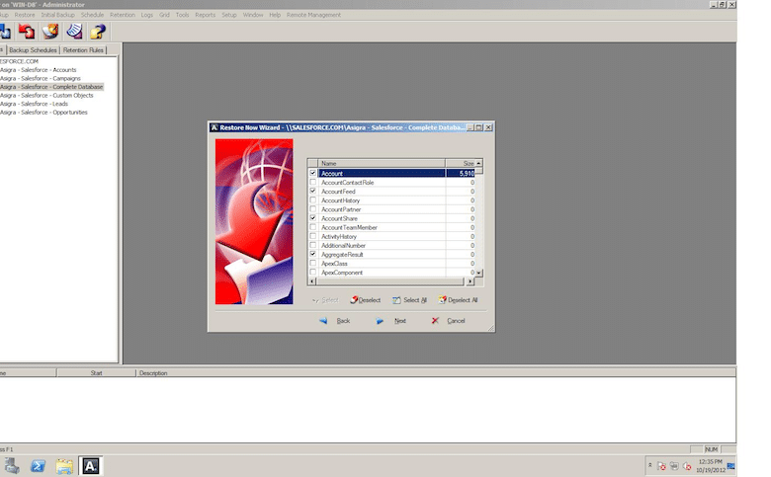Image resolution: width=771 pixels, height=477 pixels.
Task: Launch PowerShell from the taskbar
Action: 38,466
